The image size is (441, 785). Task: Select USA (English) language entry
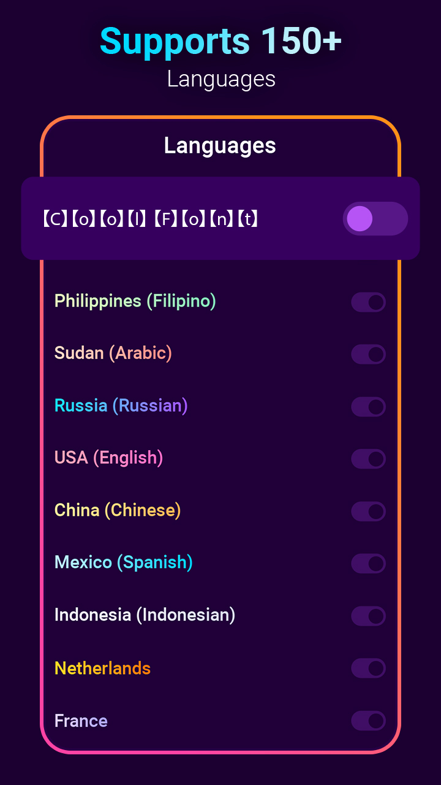point(109,458)
